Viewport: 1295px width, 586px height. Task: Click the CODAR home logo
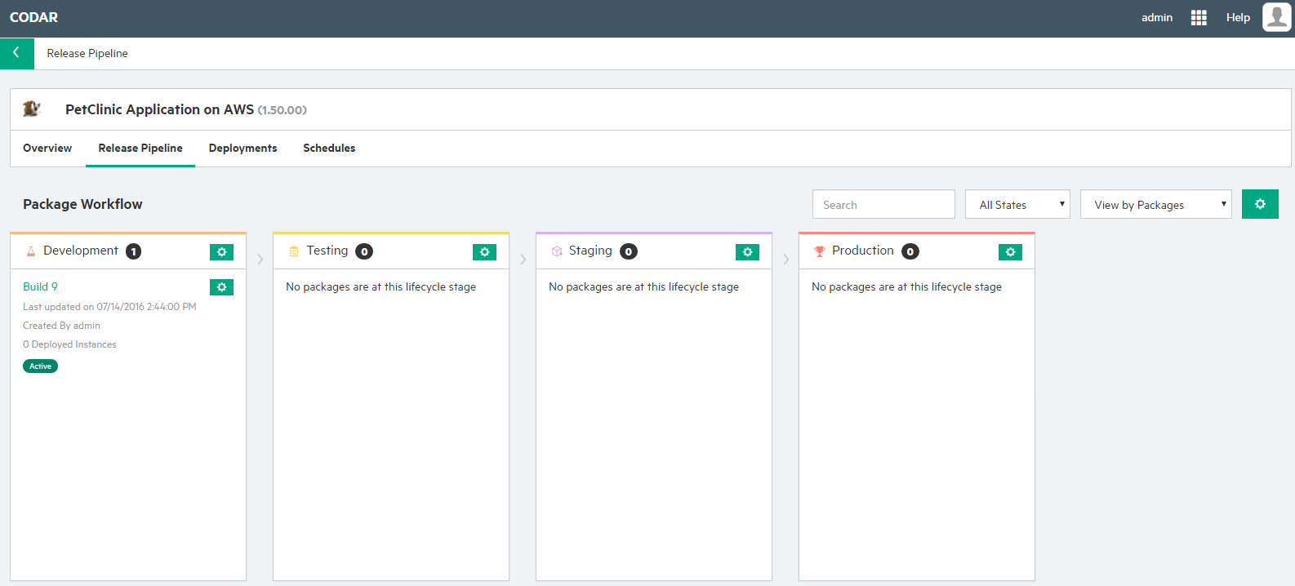33,17
